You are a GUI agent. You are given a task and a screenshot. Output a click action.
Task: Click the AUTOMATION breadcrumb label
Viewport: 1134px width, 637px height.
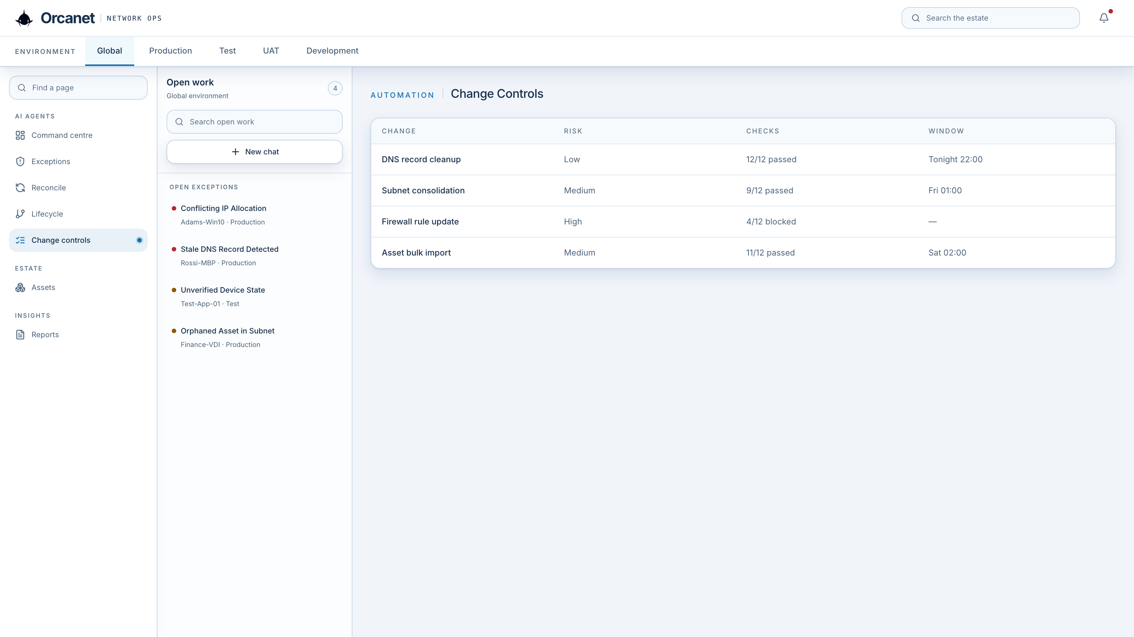point(402,95)
